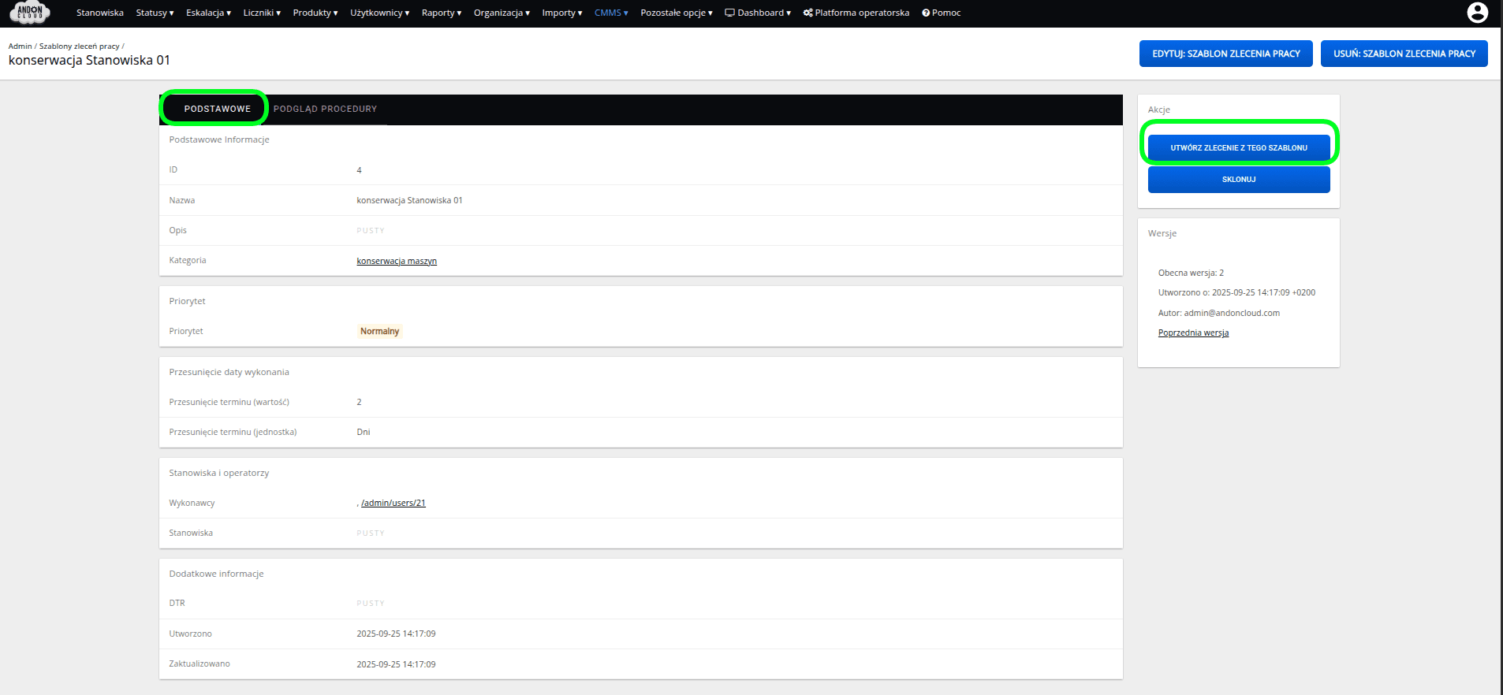Screen dimensions: 1503x695
Task: Open the konserwacja maszyn category link
Action: (x=397, y=261)
